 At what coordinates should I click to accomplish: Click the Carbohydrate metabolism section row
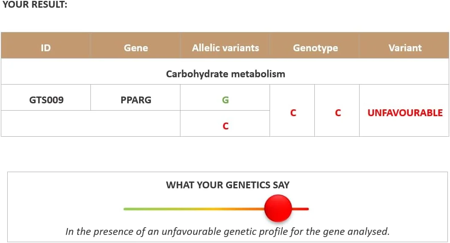pos(225,74)
